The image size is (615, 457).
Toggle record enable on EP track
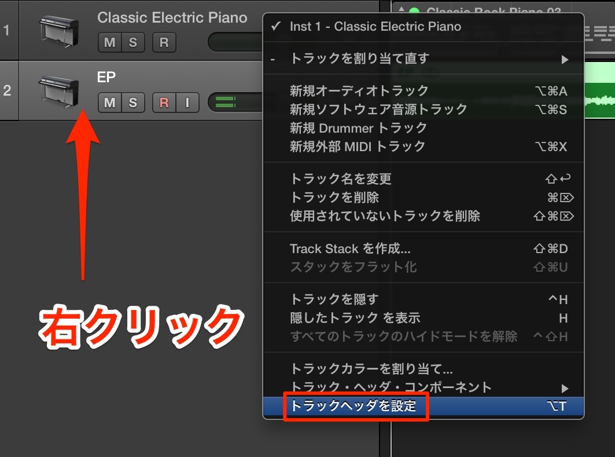pos(164,103)
